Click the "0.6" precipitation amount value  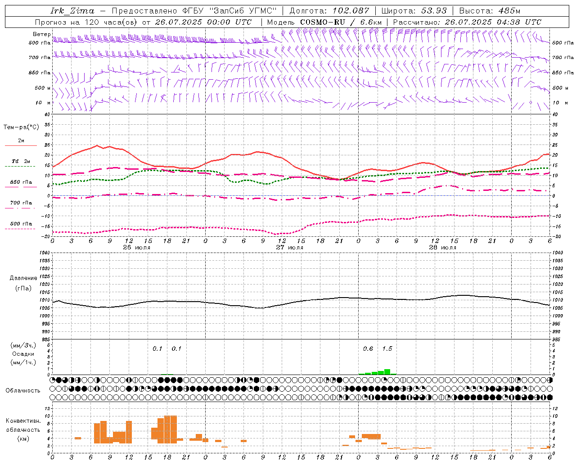(368, 348)
